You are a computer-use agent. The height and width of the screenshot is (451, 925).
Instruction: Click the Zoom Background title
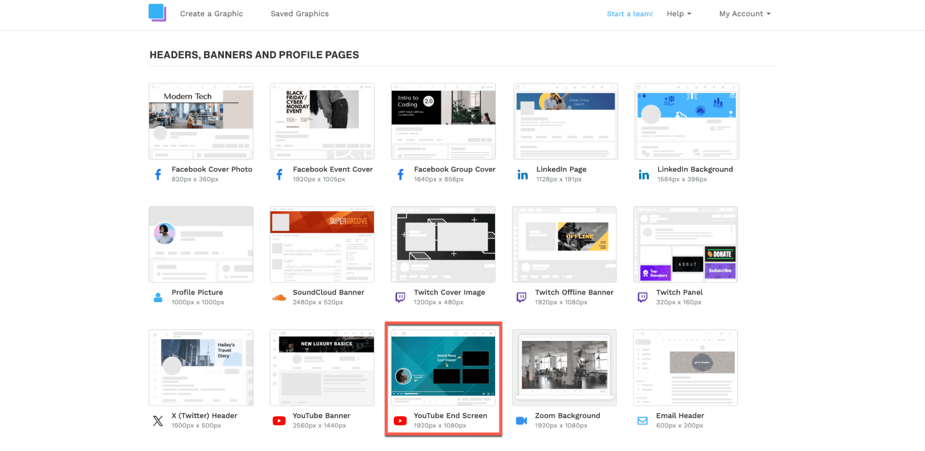(567, 416)
